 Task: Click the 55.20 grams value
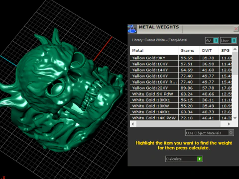(187, 106)
